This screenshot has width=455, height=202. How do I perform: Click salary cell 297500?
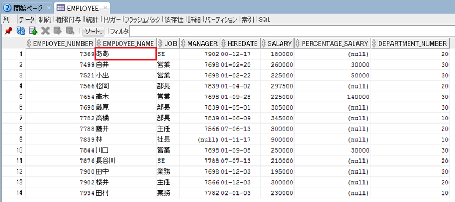point(277,86)
